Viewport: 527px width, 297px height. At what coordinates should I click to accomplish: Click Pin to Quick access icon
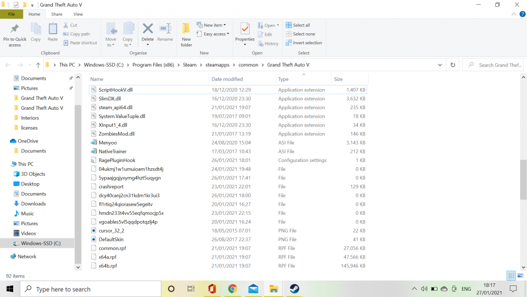tap(14, 35)
